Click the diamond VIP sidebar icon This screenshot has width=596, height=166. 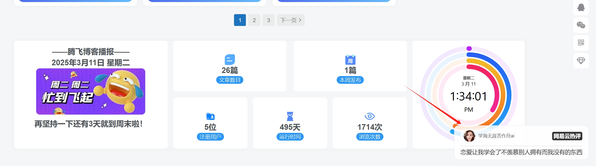tap(581, 61)
